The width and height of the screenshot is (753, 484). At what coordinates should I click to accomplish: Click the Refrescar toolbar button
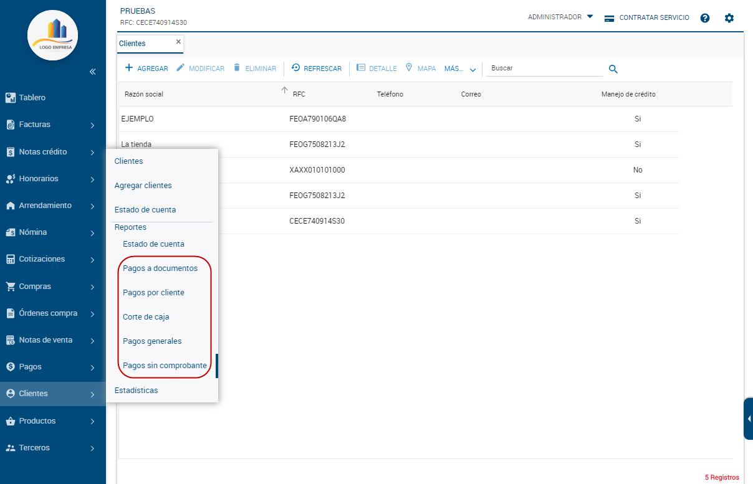pos(317,69)
